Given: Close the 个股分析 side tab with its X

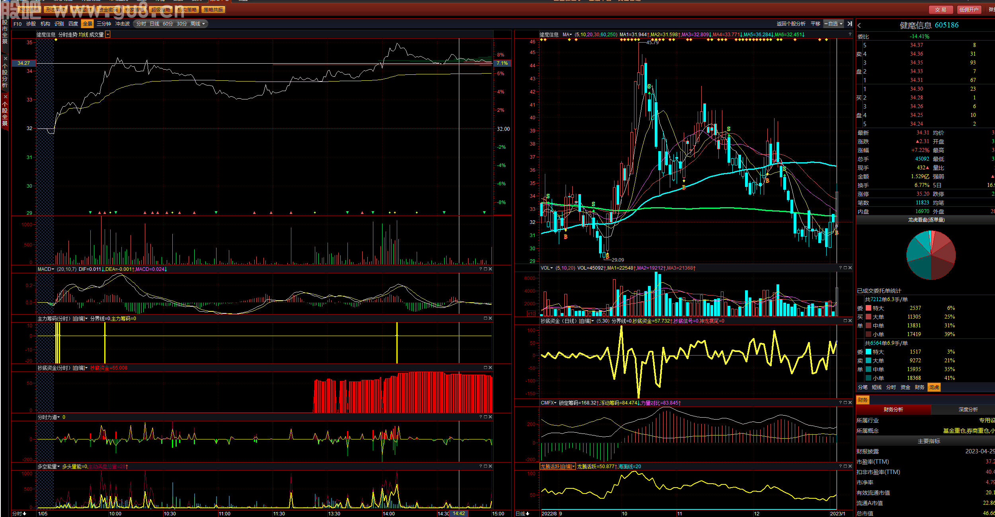Looking at the screenshot, I should click(x=5, y=58).
